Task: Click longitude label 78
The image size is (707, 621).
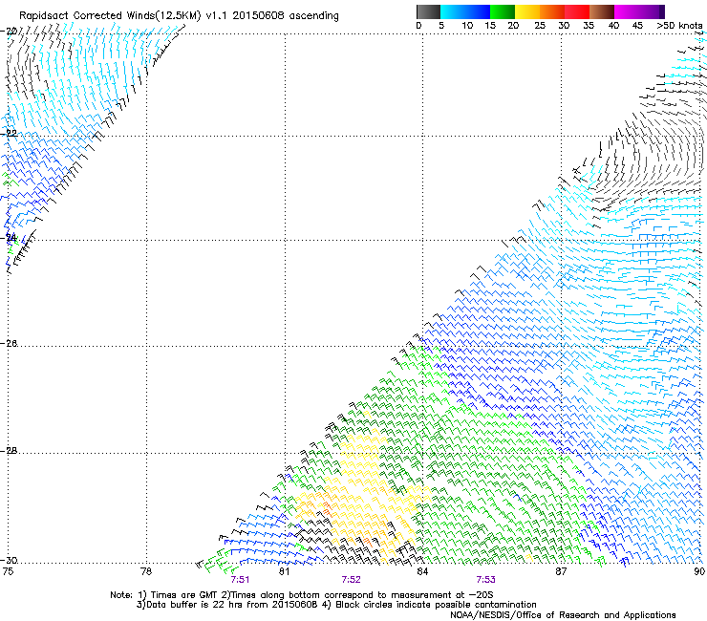Action: [x=146, y=571]
